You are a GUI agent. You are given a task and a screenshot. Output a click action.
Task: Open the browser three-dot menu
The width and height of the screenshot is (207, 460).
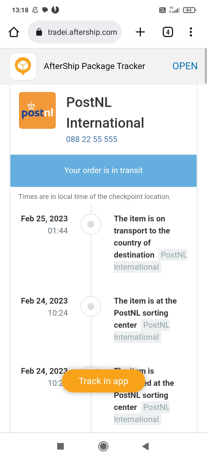(x=191, y=32)
